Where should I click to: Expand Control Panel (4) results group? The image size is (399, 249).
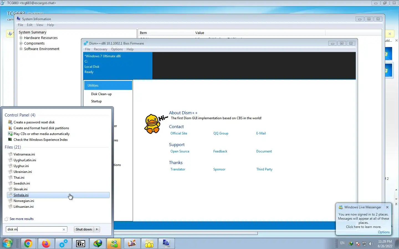20,115
